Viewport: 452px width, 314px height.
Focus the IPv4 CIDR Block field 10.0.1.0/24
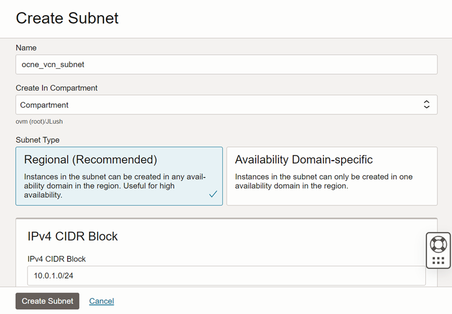point(227,275)
